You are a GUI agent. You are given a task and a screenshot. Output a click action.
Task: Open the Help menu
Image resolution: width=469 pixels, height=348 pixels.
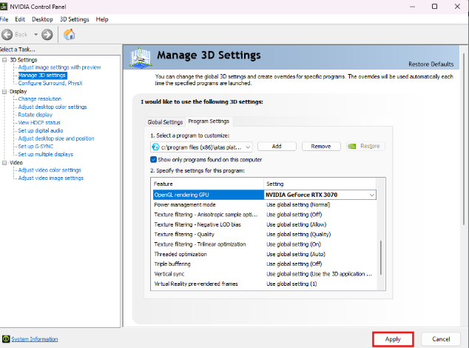click(102, 19)
